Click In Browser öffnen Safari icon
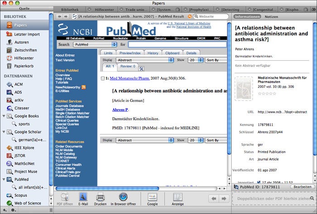Viewport: 317px width, 214px height. point(123,197)
